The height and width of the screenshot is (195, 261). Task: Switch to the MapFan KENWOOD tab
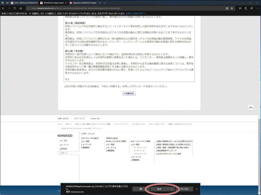[83, 3]
